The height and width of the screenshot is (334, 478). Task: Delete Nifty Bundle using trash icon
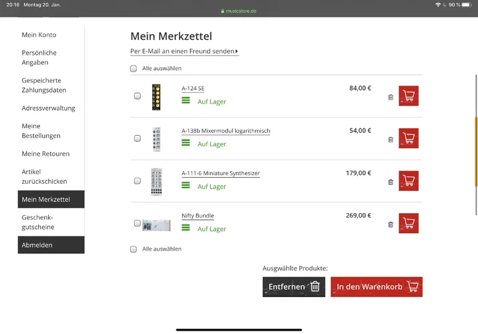click(391, 224)
